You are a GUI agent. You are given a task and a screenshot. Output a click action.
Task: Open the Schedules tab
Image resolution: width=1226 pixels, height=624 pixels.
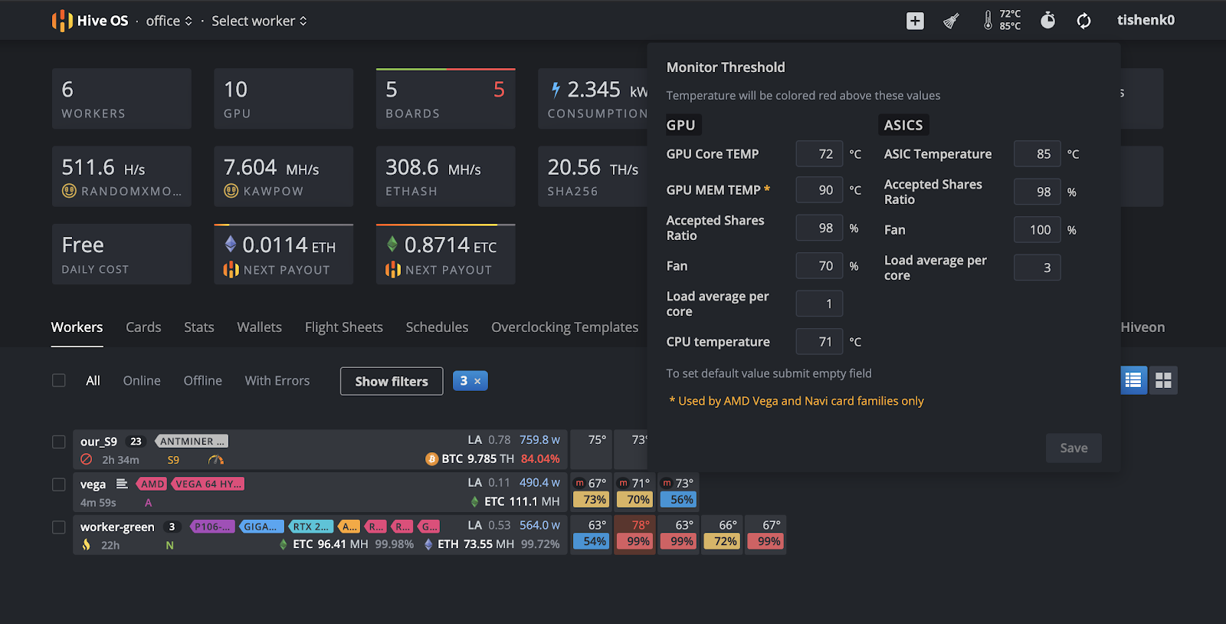pos(437,327)
